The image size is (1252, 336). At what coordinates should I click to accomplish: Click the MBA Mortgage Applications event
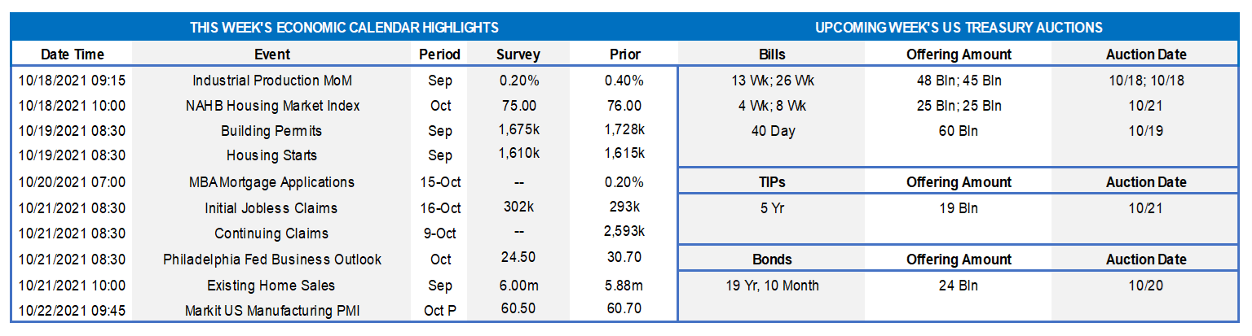coord(271,182)
